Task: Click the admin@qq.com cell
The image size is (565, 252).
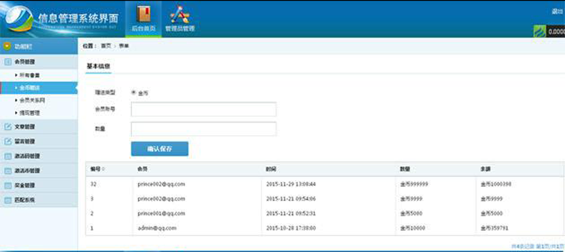Action: [157, 228]
